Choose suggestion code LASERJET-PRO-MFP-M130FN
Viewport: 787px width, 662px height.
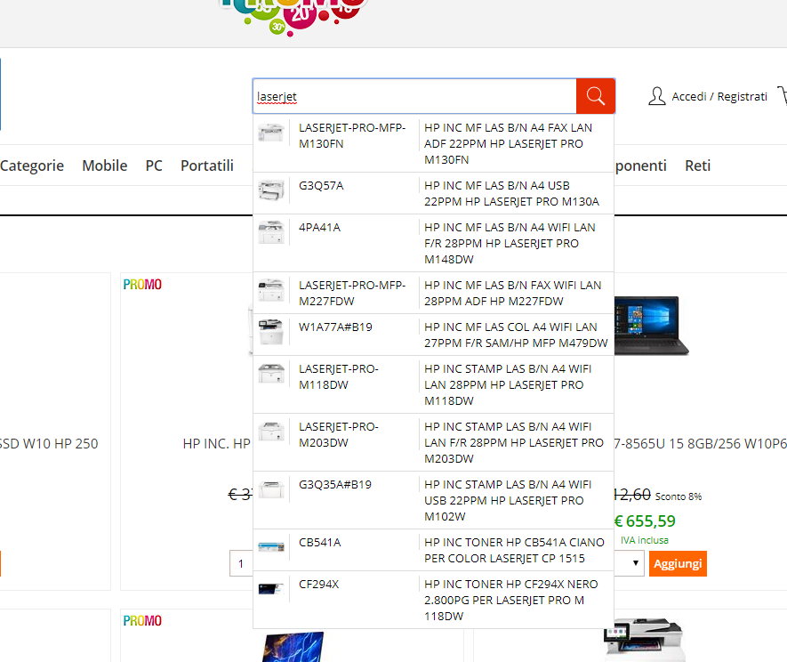[352, 135]
